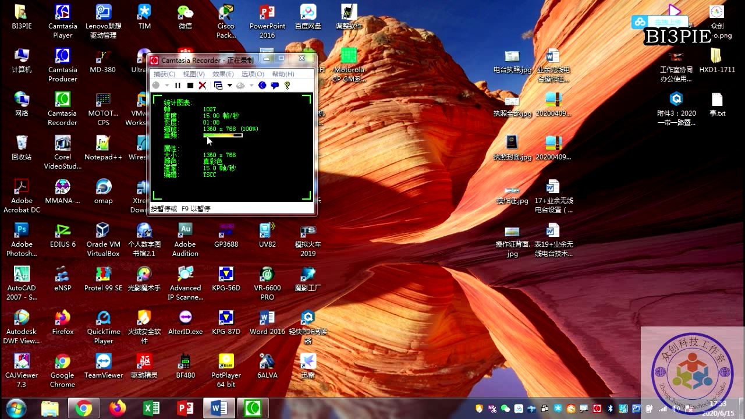Select the EDIUS 6 desktop icon

(x=63, y=235)
